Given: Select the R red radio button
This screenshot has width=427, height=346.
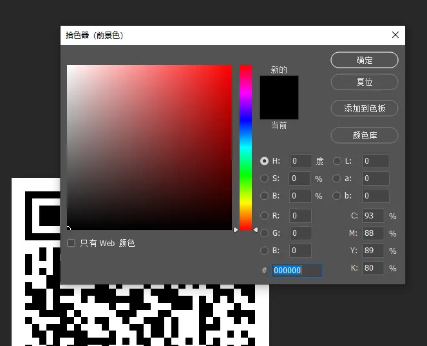Looking at the screenshot, I should click(264, 216).
